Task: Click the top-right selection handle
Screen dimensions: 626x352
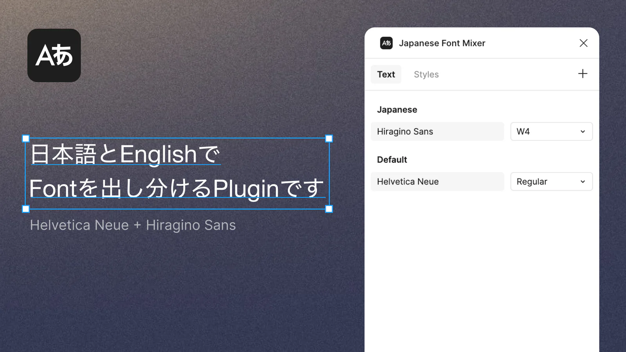Action: pos(329,138)
